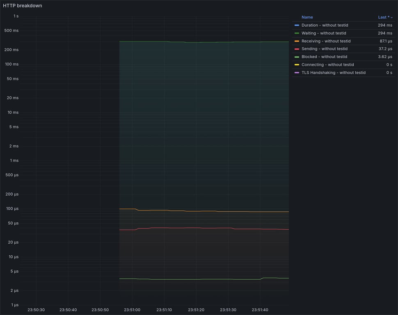Screen dimensions: 398x315
Task: Click the 23:51:40 x-axis time label
Action: coord(260,310)
